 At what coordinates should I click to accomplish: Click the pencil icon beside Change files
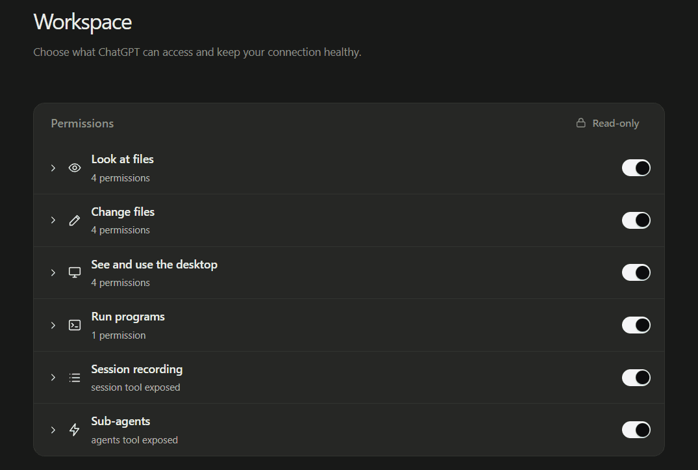click(75, 220)
